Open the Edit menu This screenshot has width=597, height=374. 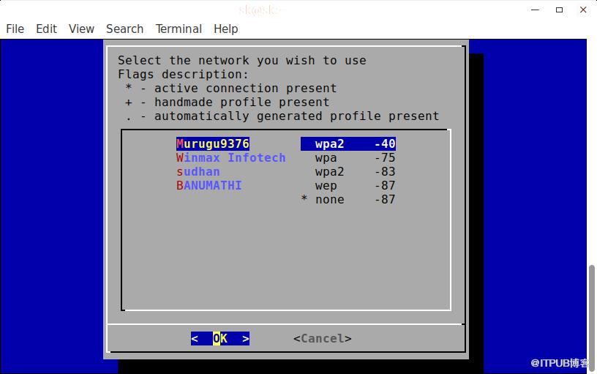tap(46, 29)
